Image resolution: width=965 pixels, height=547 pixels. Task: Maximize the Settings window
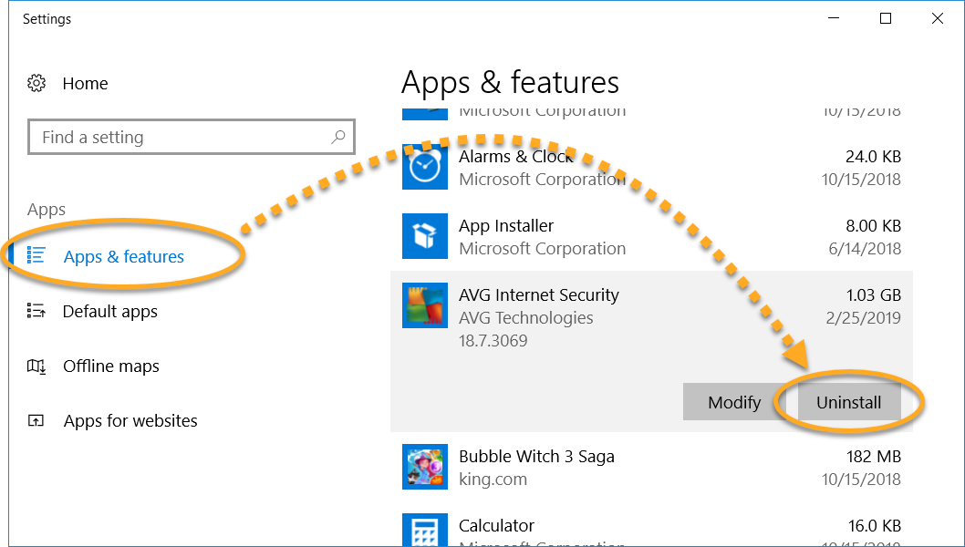coord(886,19)
